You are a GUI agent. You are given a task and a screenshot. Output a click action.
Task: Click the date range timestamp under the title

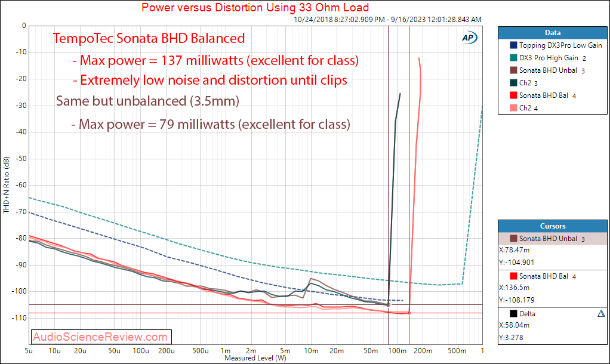tap(387, 20)
